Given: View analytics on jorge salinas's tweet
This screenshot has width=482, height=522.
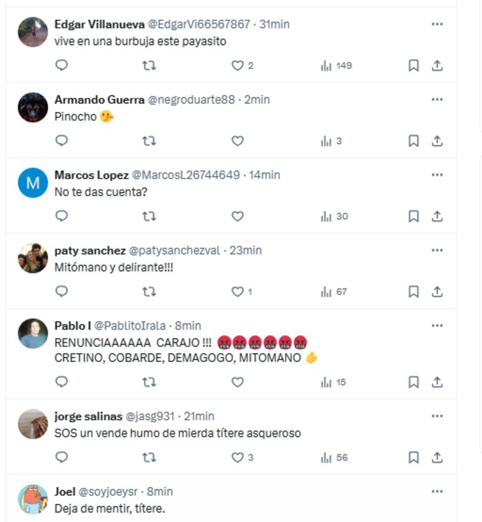Looking at the screenshot, I should (x=334, y=457).
